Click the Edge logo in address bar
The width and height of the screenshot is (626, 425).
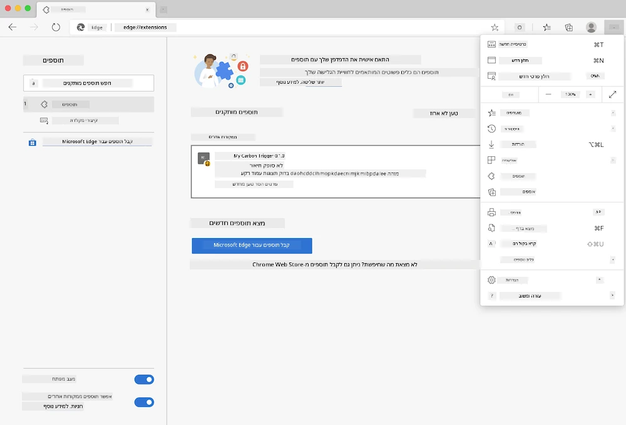click(81, 27)
